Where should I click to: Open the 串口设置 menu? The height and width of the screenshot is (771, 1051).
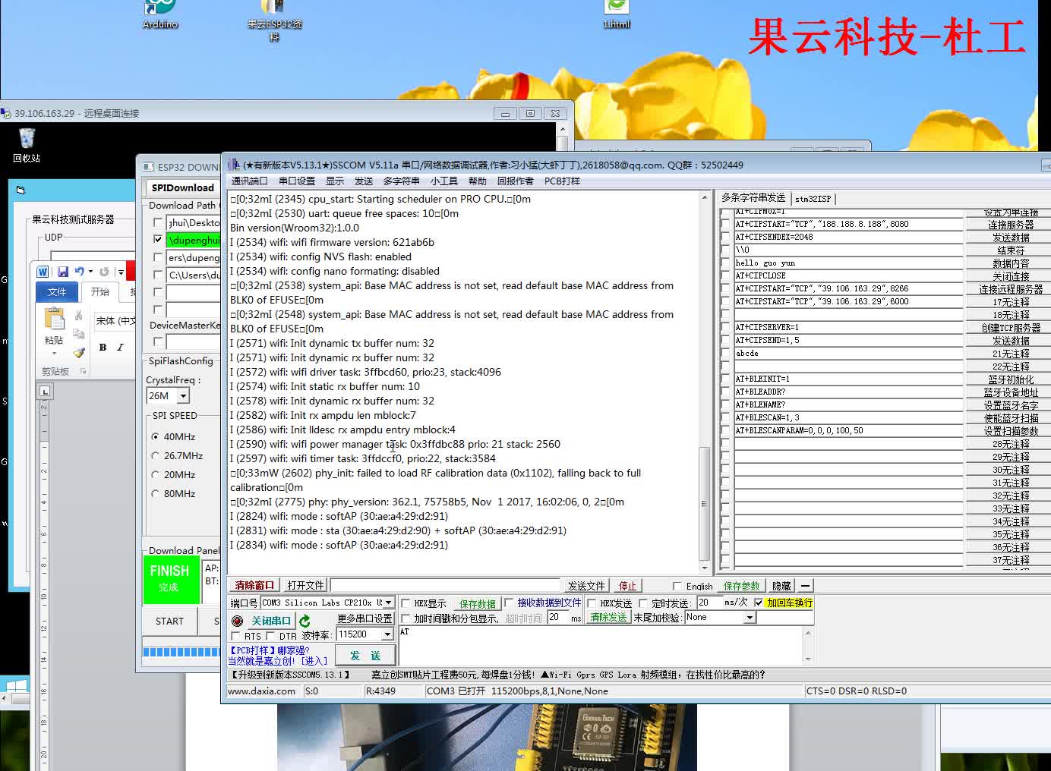pos(296,181)
